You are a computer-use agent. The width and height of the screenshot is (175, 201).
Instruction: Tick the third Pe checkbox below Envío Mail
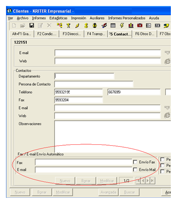(x=162, y=171)
